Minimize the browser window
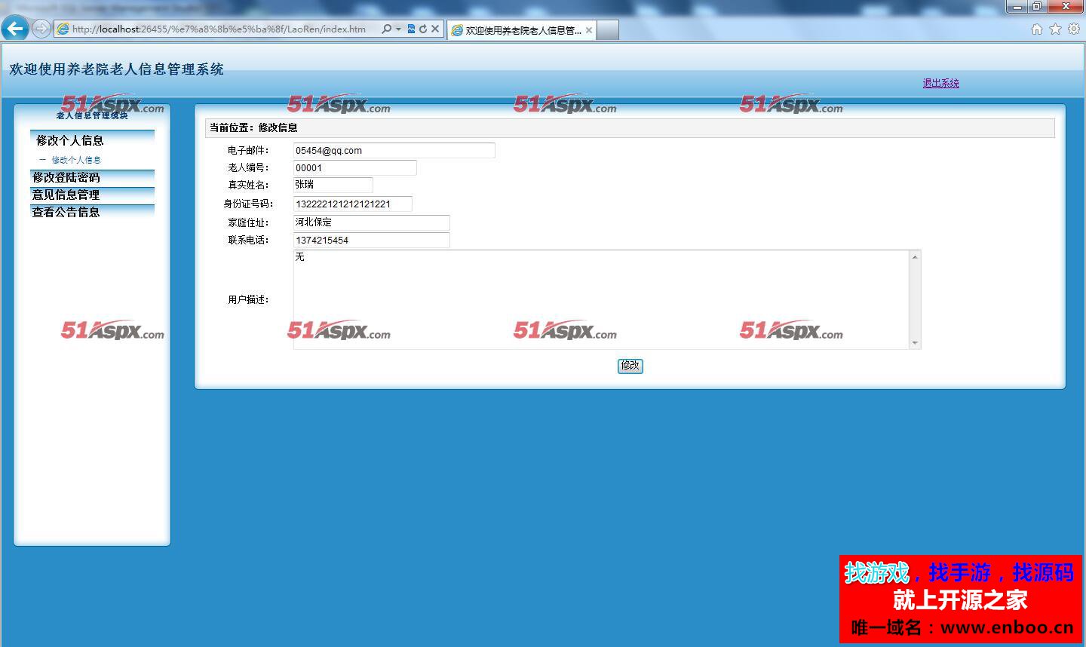1086x647 pixels. pyautogui.click(x=1018, y=7)
